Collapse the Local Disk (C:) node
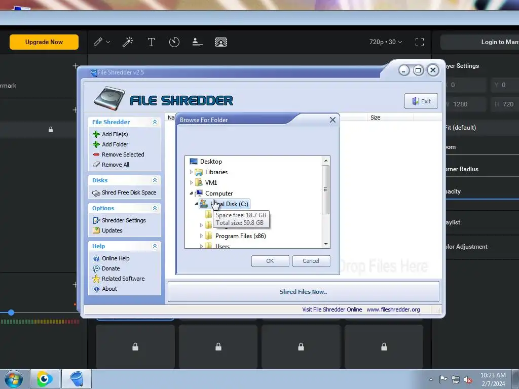 pos(196,204)
